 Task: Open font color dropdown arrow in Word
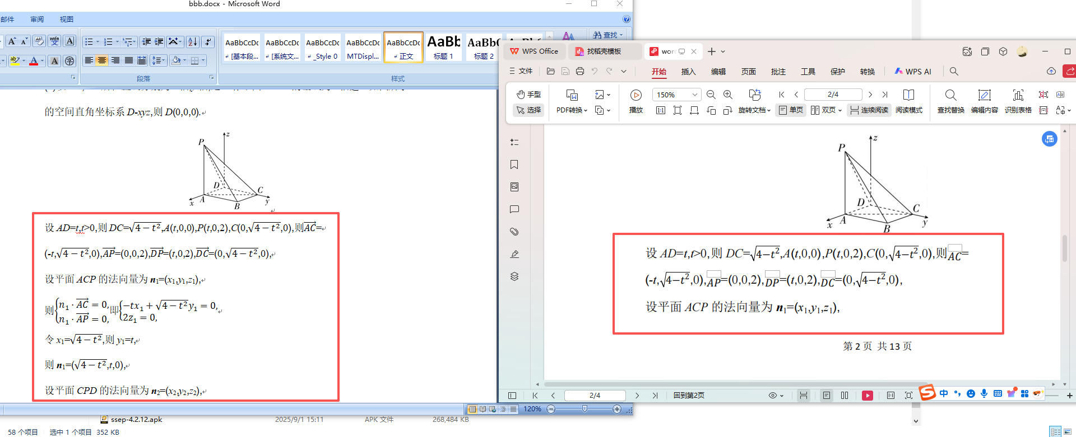42,60
